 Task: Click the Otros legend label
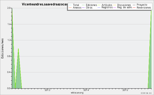[89, 7]
